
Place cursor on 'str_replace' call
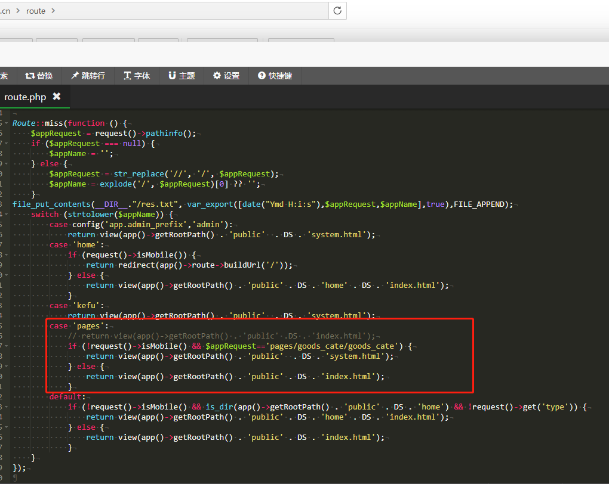coord(139,173)
